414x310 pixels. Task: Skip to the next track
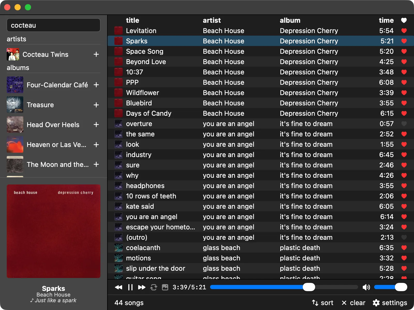click(142, 287)
